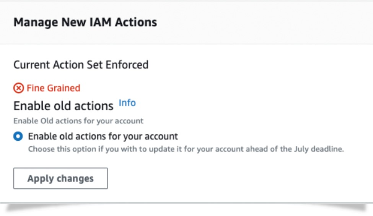Open the Info link
The image size is (373, 216).
point(127,103)
